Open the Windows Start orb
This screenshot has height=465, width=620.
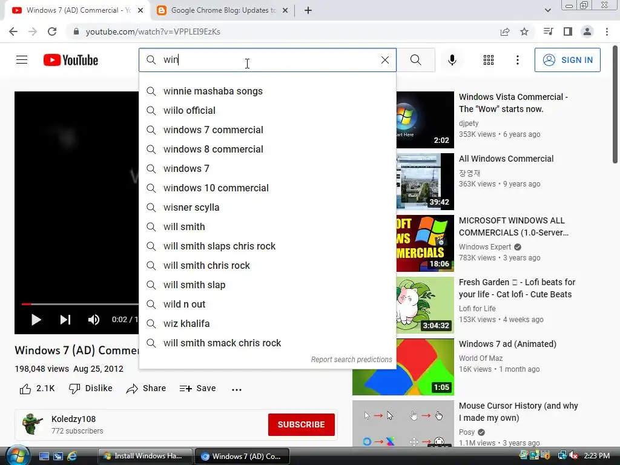(18, 456)
